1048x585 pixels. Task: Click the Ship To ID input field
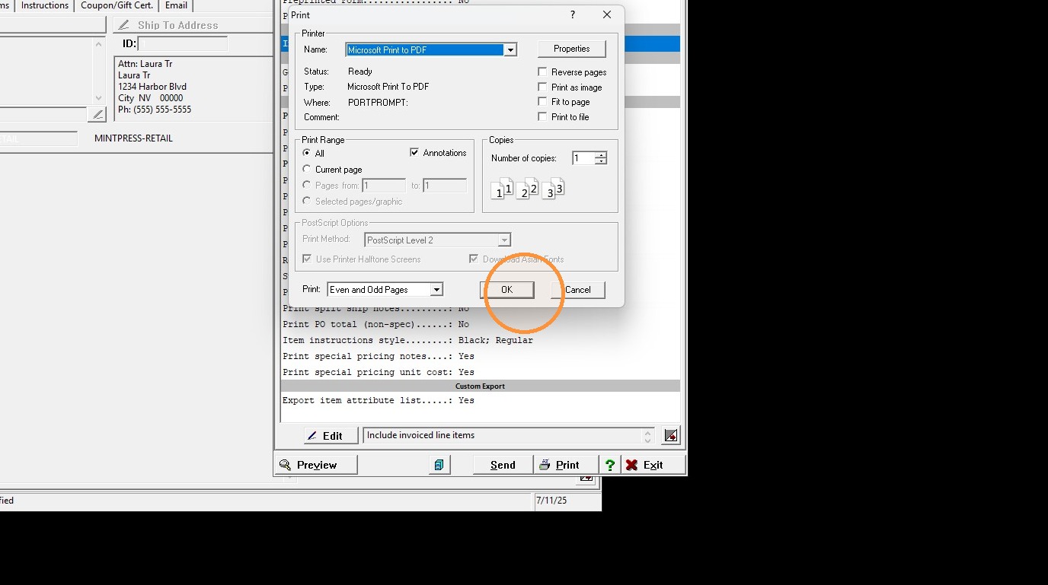pyautogui.click(x=183, y=44)
